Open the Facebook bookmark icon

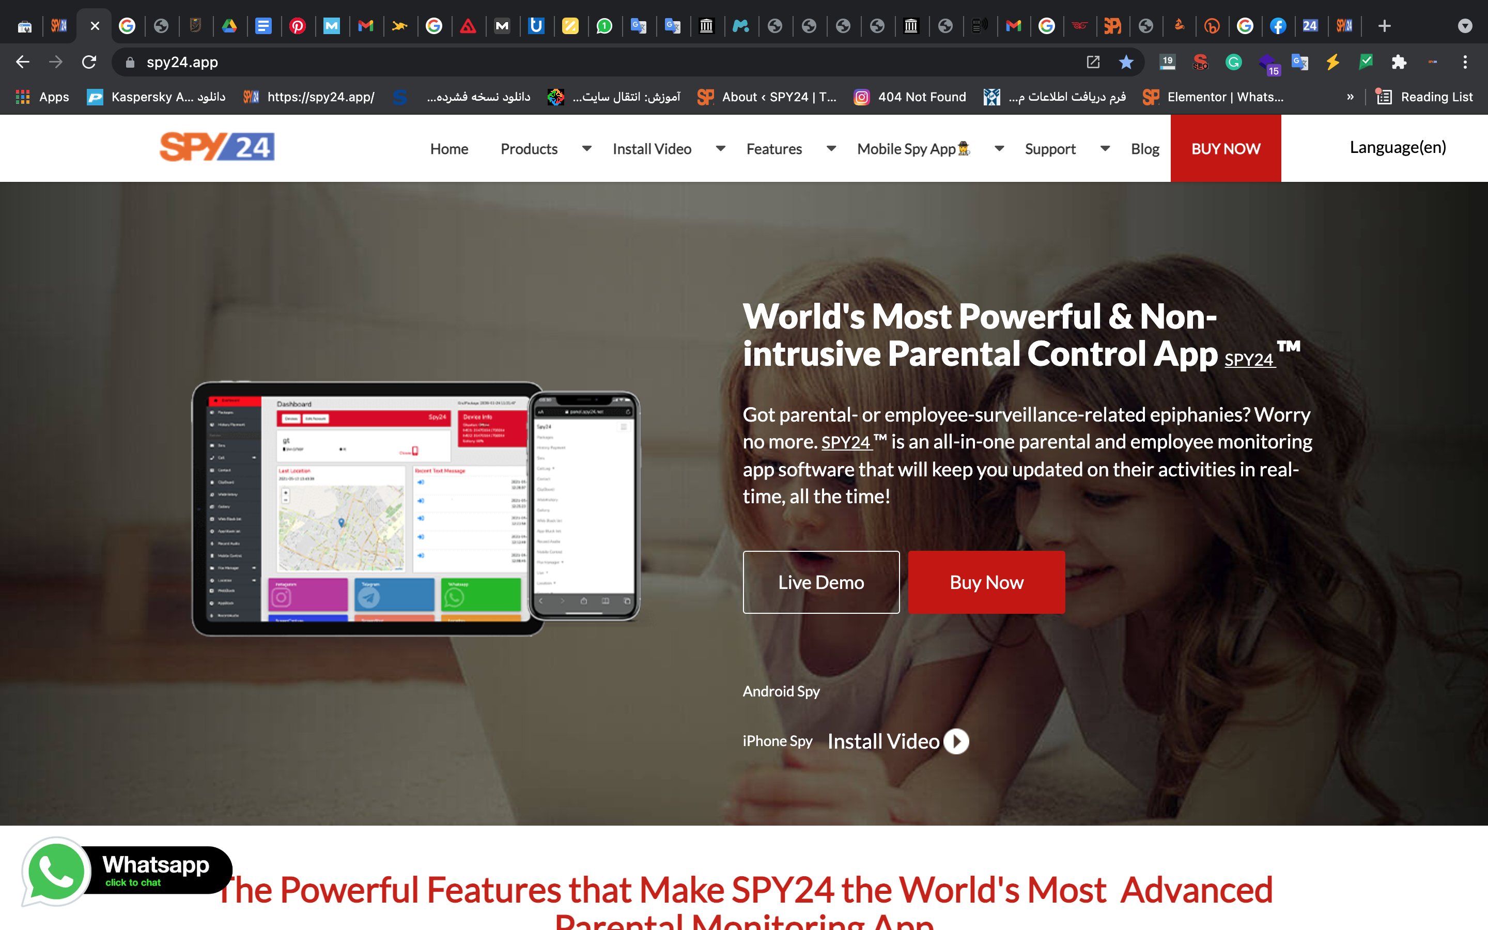1278,26
